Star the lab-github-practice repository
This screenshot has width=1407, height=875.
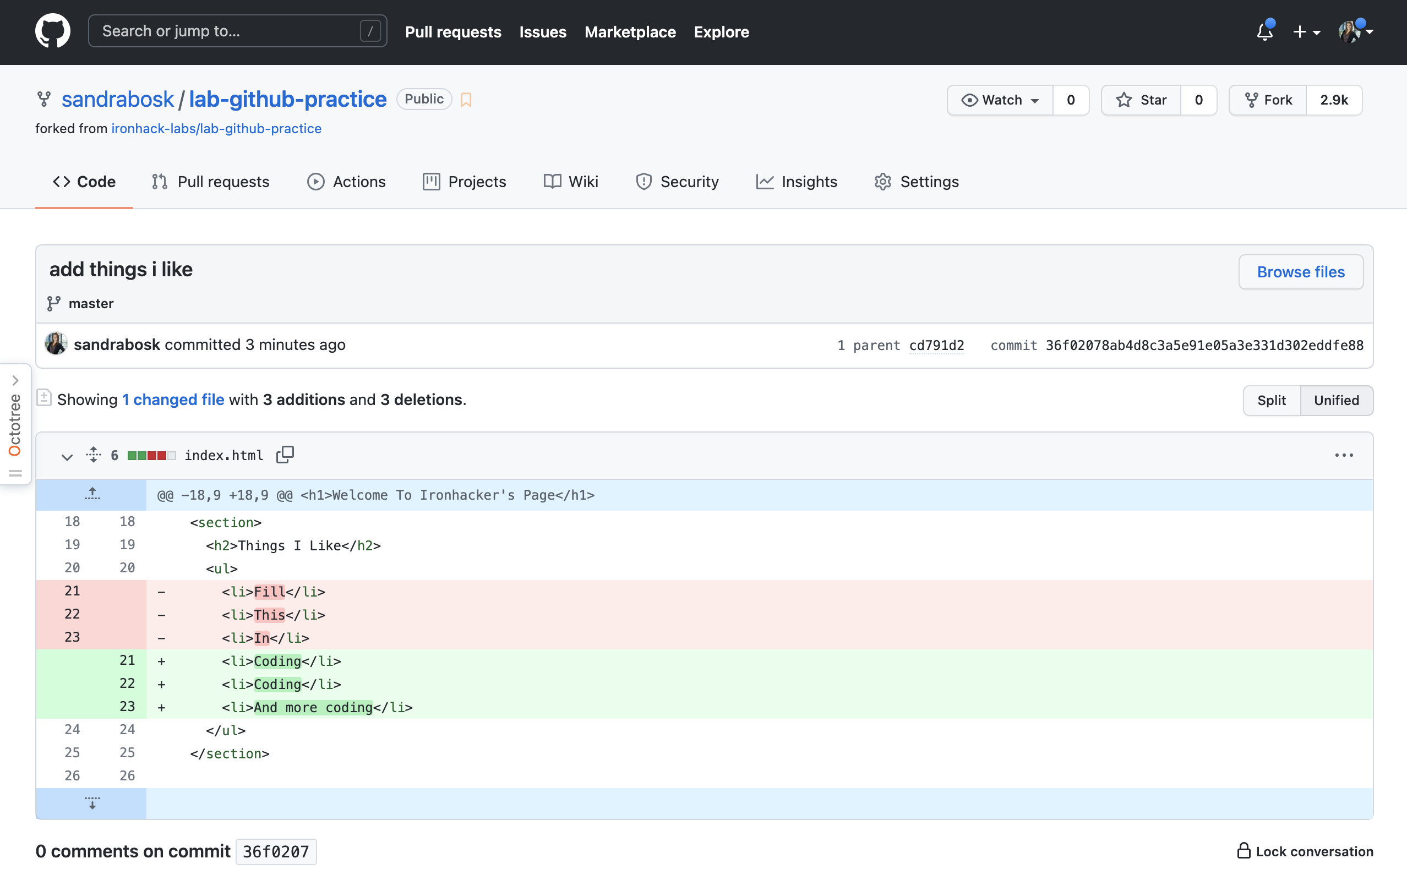pyautogui.click(x=1141, y=100)
